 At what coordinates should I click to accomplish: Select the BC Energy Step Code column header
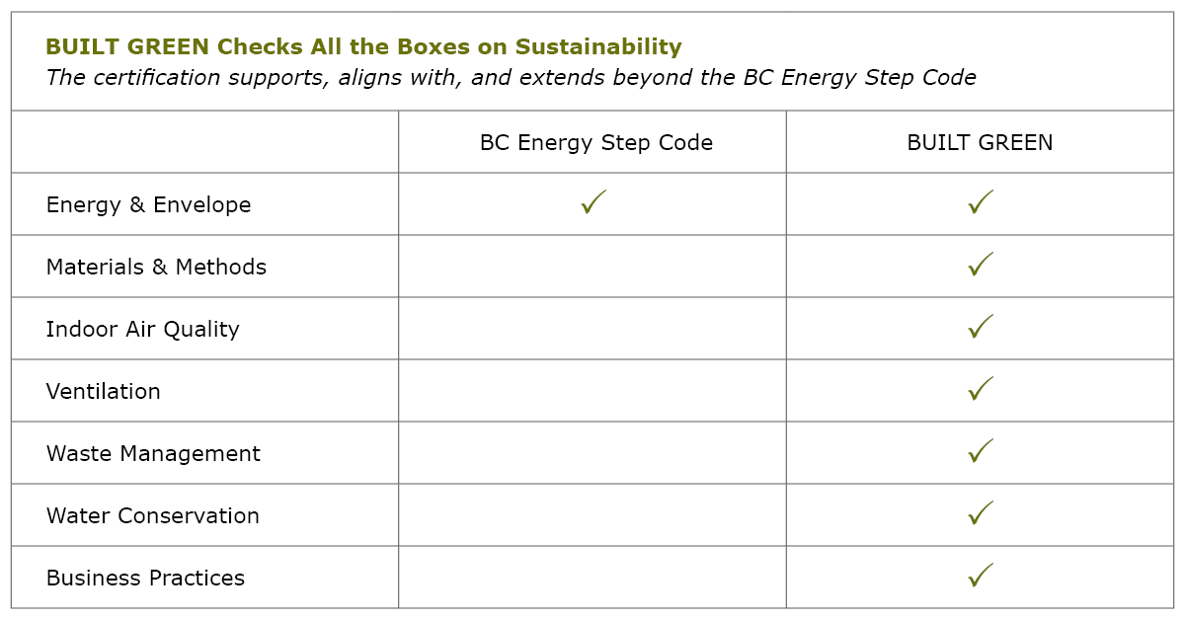pos(595,142)
